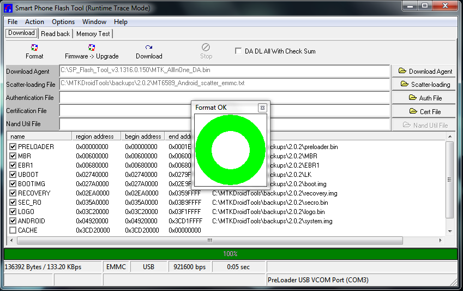
Task: Minimize the Flash Tool window
Action: pyautogui.click(x=410, y=5)
